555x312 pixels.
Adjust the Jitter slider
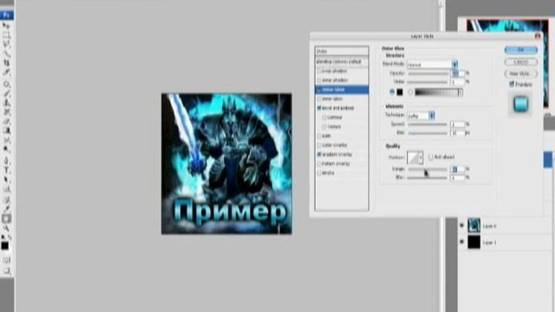tap(428, 178)
